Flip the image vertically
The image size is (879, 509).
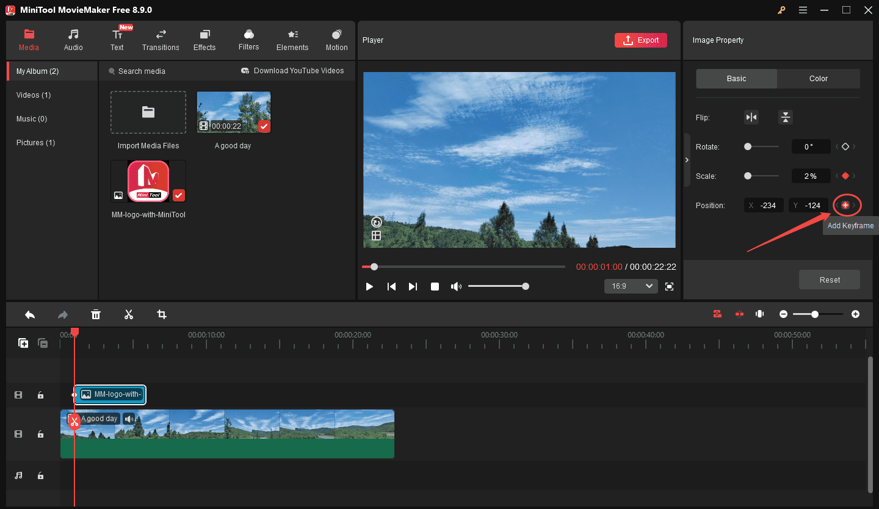point(786,117)
